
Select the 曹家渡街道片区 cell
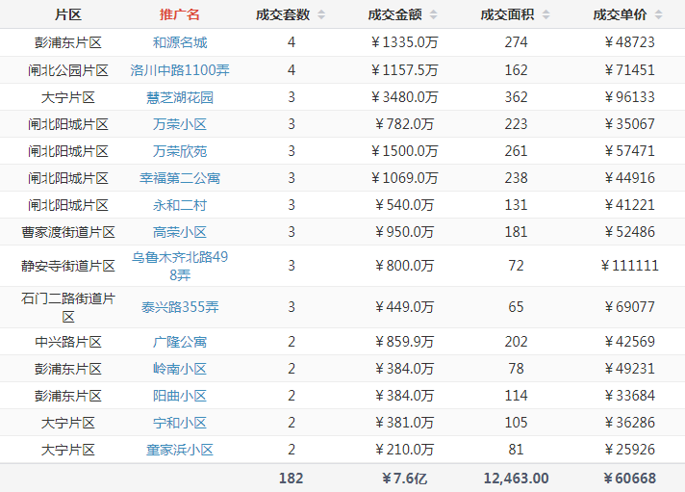click(68, 232)
